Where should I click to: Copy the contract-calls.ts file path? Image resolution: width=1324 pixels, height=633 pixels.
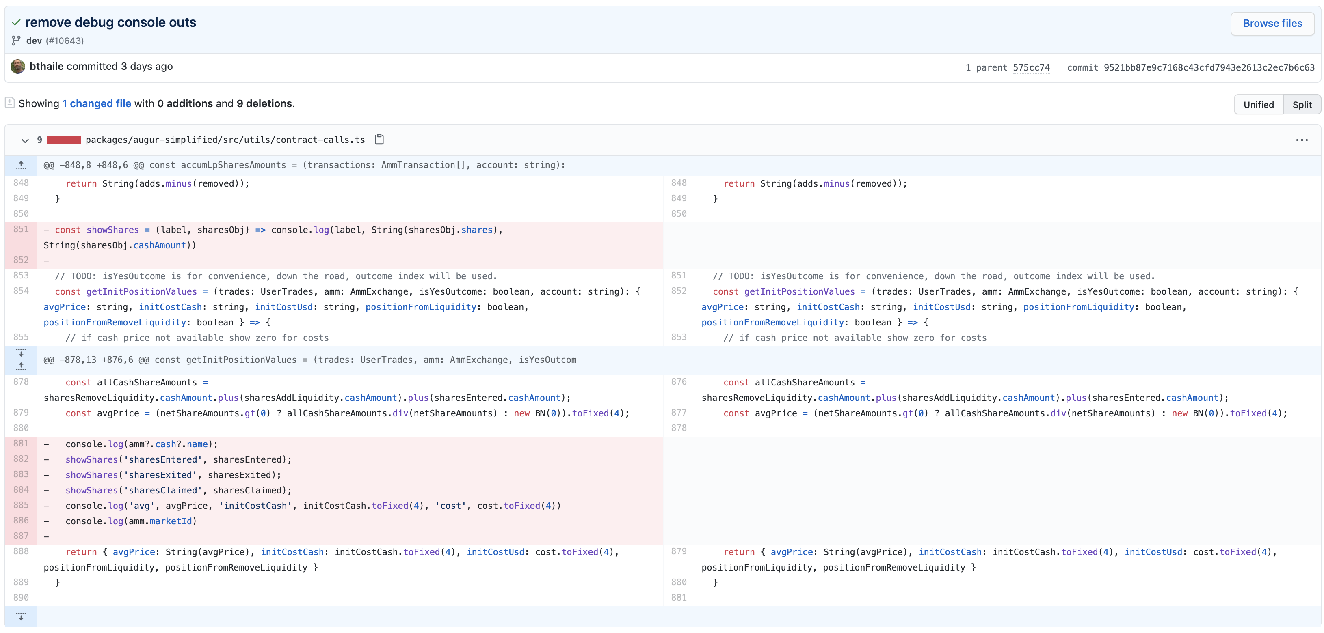379,139
